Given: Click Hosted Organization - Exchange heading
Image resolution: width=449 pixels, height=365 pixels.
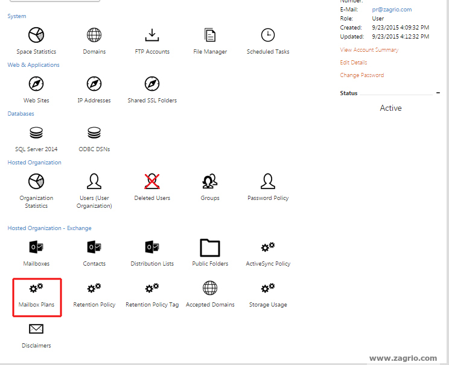Looking at the screenshot, I should click(x=49, y=228).
